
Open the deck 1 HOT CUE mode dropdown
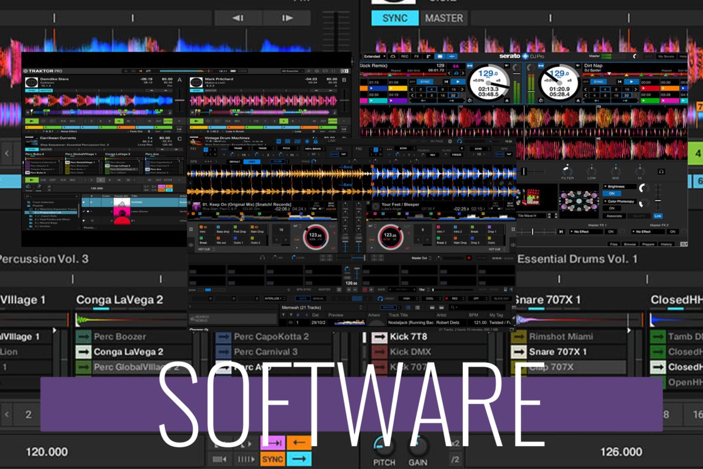(206, 249)
